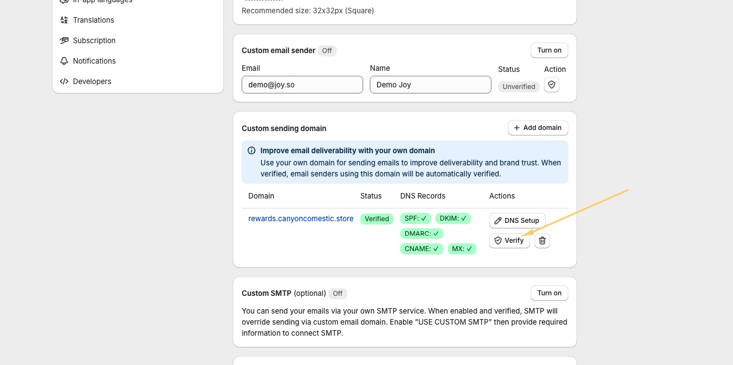
Task: Click the shield verify icon for email sender
Action: click(x=551, y=85)
